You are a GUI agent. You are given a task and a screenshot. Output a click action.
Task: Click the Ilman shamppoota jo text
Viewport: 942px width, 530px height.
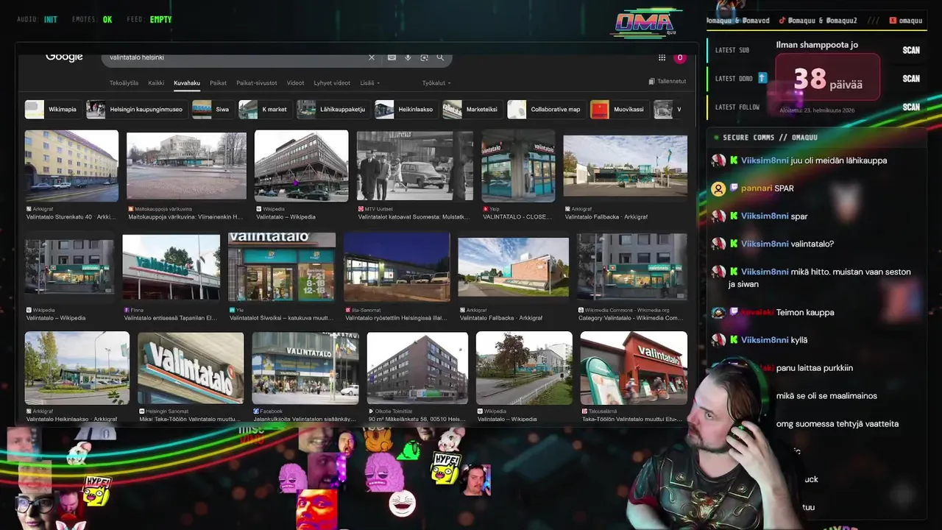[x=817, y=45]
